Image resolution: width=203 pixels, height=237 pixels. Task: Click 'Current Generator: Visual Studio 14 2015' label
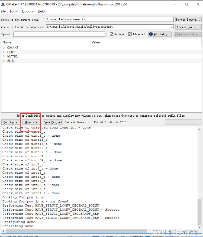[95, 122]
